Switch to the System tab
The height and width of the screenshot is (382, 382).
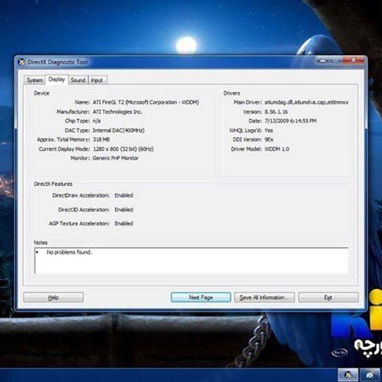point(35,80)
